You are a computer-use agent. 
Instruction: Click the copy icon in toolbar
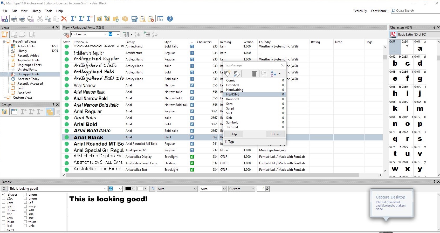click(x=48, y=19)
